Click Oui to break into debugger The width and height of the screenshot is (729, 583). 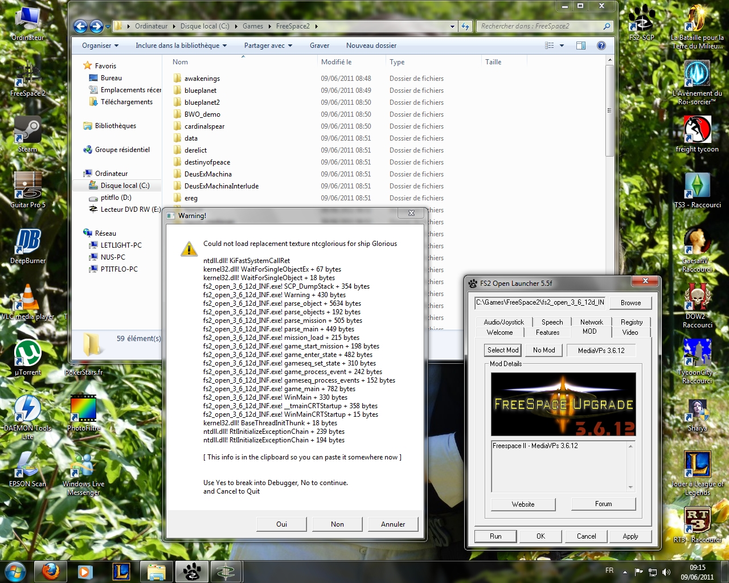[x=281, y=524]
